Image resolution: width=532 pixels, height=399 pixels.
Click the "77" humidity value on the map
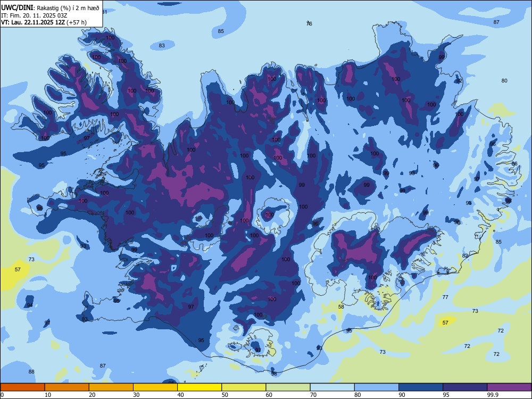(x=445, y=297)
